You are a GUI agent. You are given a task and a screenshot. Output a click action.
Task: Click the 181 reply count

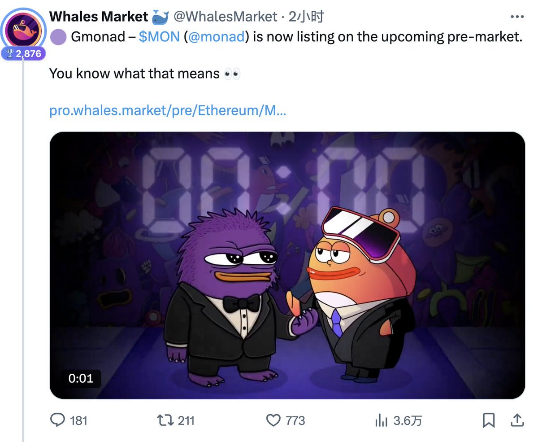coord(79,420)
